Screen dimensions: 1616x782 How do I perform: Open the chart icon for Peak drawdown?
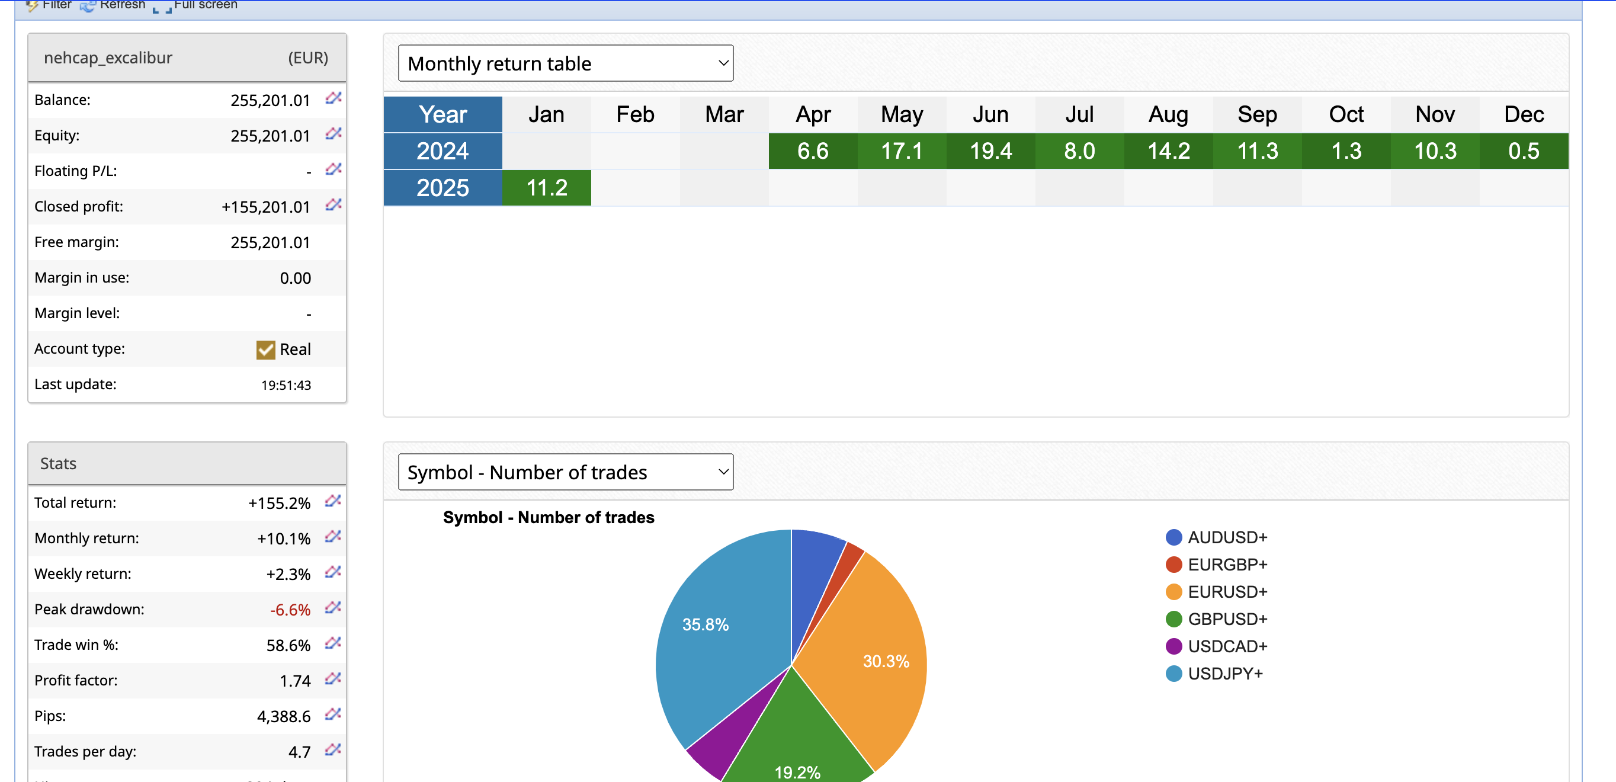[333, 608]
